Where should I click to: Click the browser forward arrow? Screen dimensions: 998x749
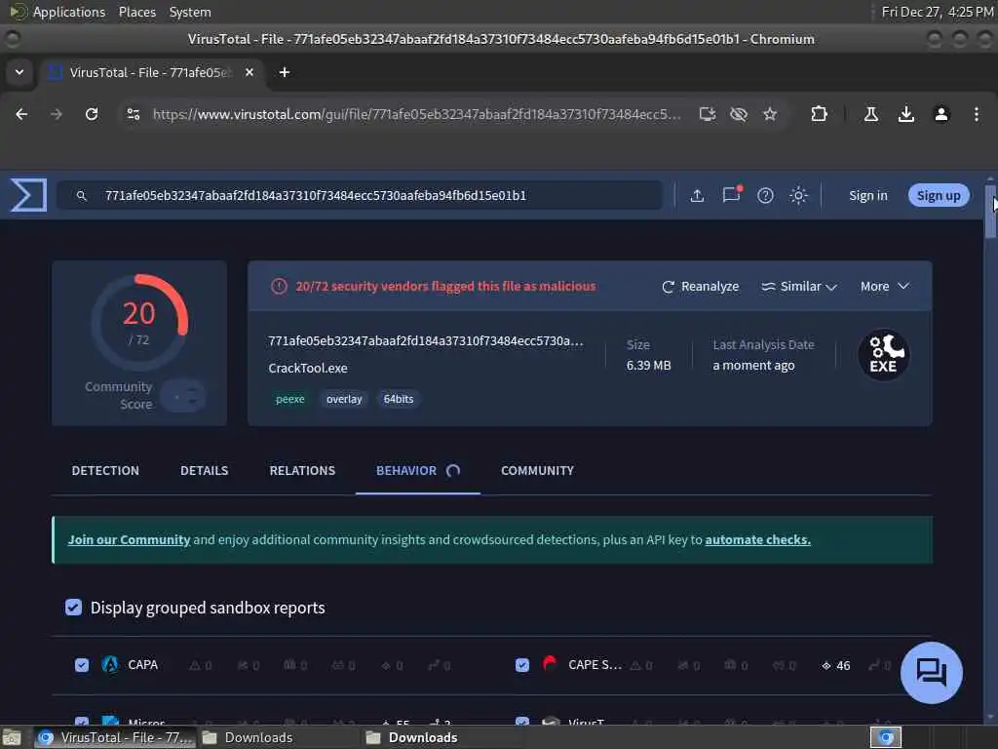pos(57,114)
